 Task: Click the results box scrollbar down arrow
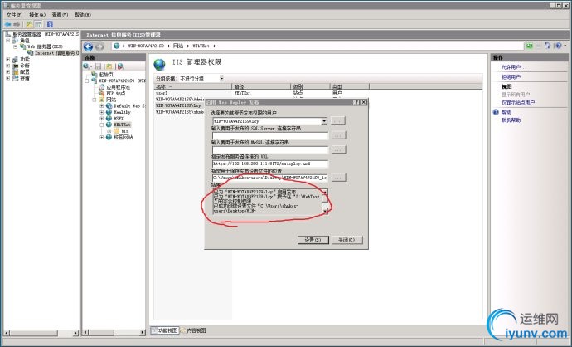325,211
